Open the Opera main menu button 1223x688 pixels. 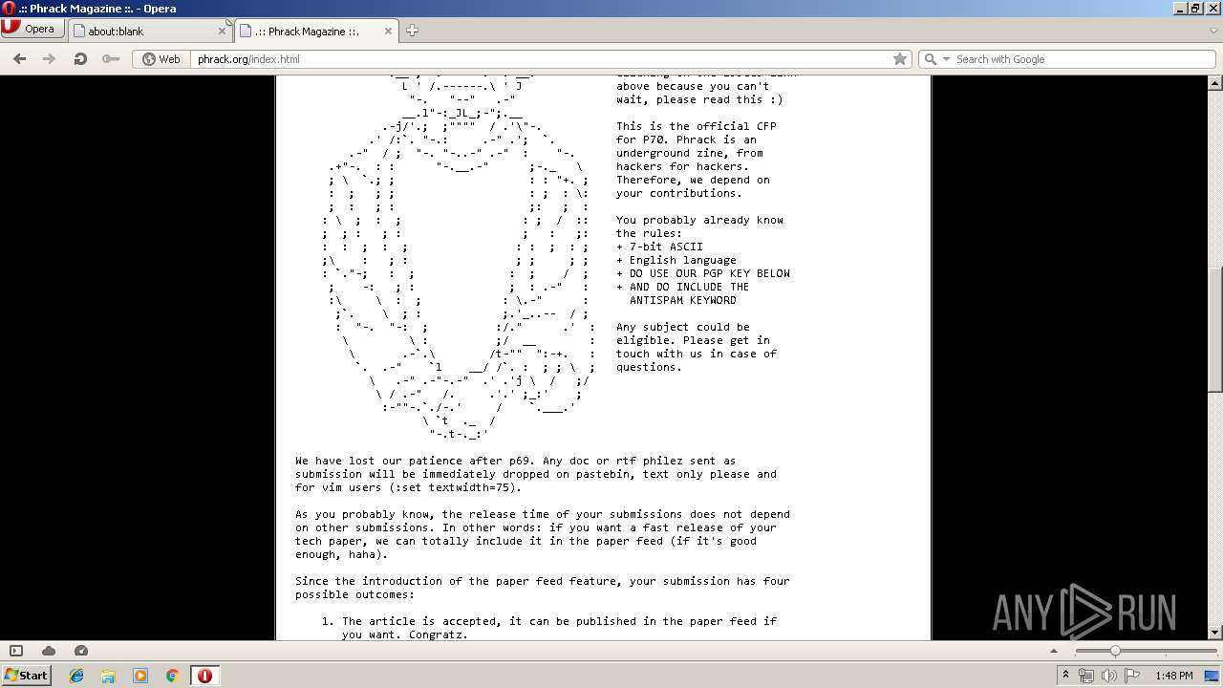32,29
